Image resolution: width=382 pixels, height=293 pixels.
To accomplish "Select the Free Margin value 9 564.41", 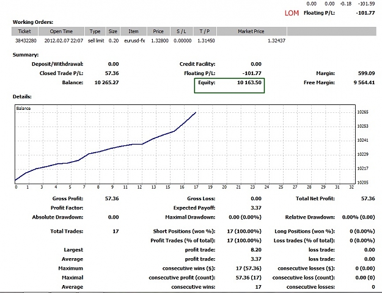I will pyautogui.click(x=364, y=82).
